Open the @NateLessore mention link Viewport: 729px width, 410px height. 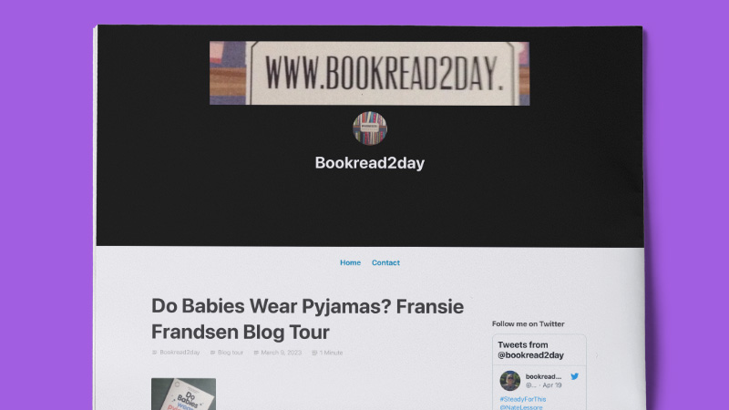tap(521, 407)
